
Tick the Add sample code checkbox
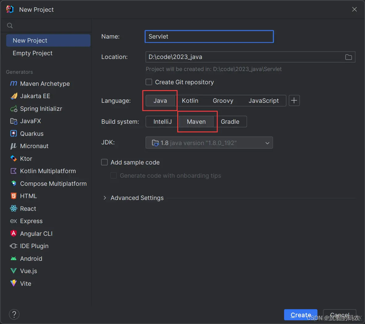[104, 162]
